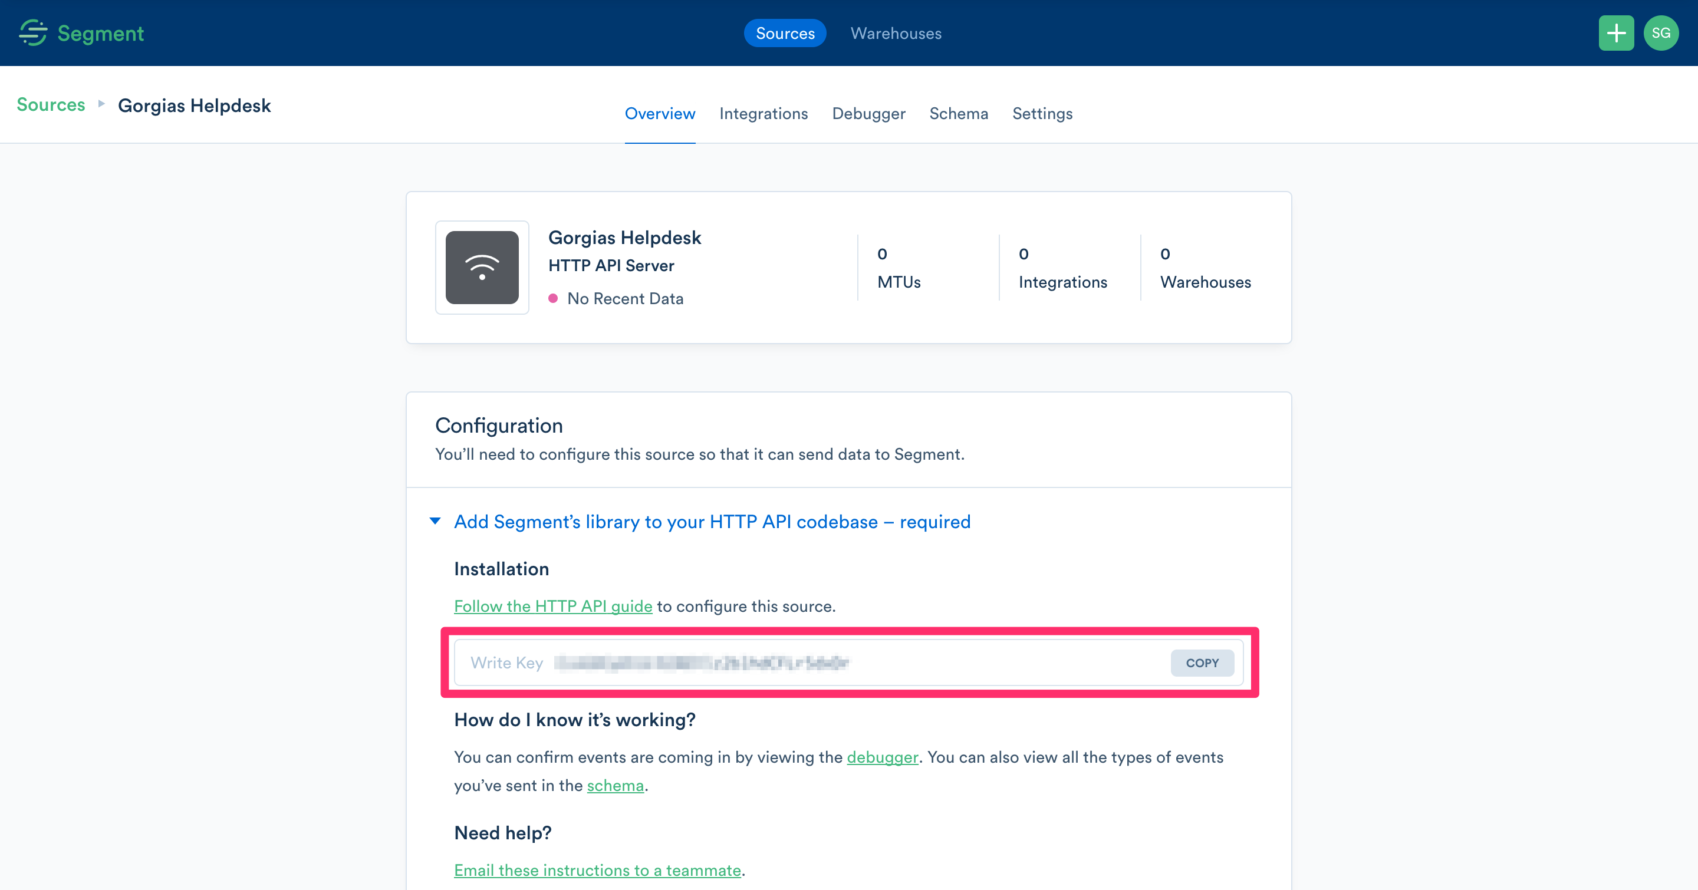1698x890 pixels.
Task: Click the pink No Recent Data status dot
Action: tap(553, 298)
